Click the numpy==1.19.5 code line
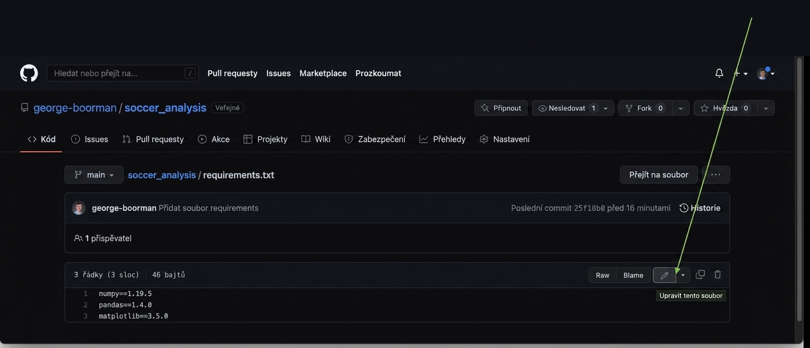The height and width of the screenshot is (348, 810). (126, 294)
